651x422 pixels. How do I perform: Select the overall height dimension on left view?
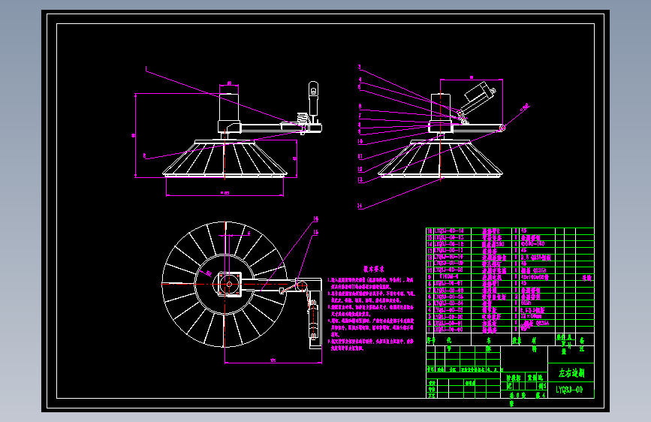(134, 135)
